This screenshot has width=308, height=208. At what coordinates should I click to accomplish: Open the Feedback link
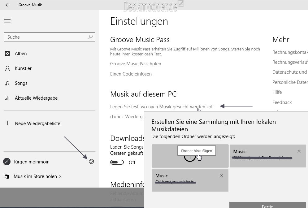(x=282, y=102)
